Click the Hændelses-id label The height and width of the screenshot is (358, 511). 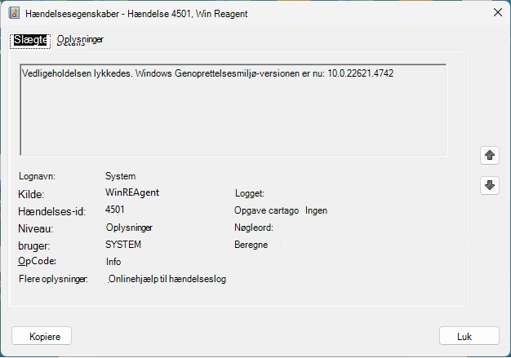click(x=51, y=211)
